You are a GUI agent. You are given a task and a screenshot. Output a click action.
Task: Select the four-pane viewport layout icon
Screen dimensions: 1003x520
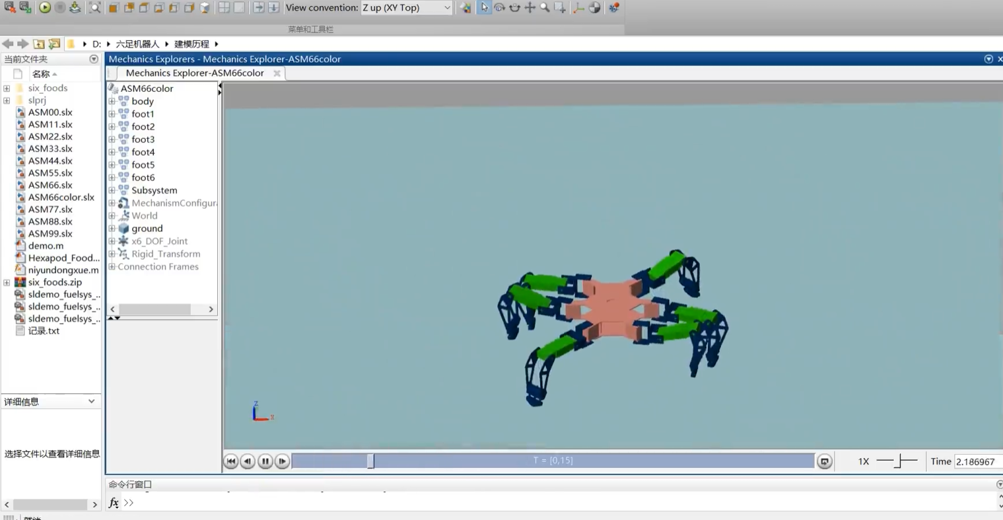pos(225,8)
